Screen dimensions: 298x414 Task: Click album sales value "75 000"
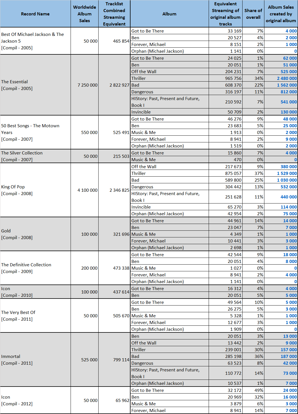coord(290,214)
